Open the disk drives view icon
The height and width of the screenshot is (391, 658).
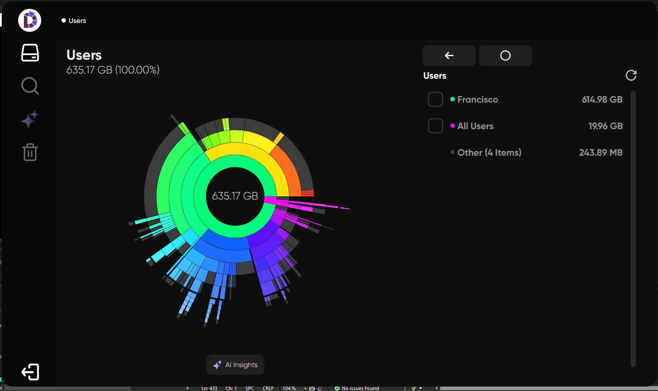tap(30, 53)
